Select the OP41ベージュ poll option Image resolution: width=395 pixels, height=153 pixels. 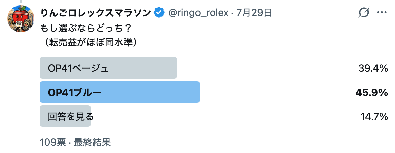tap(108, 68)
